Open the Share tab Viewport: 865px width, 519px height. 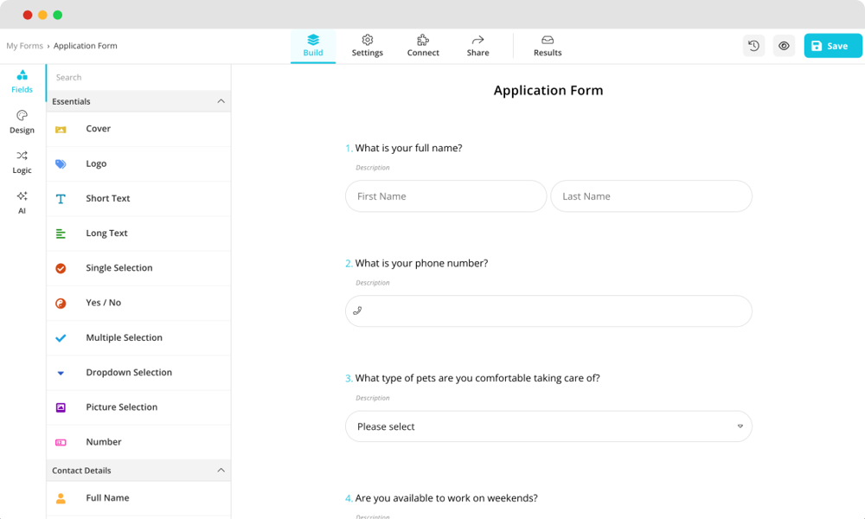click(x=477, y=45)
